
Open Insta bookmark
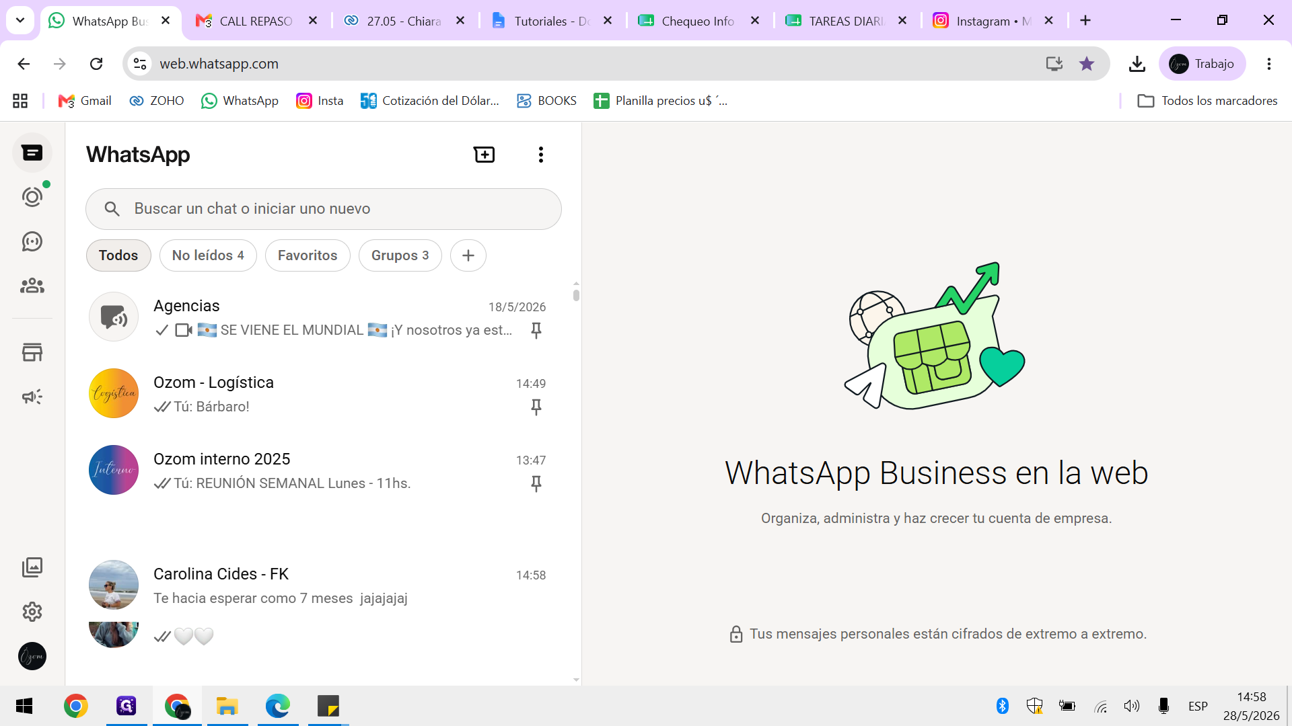point(320,101)
